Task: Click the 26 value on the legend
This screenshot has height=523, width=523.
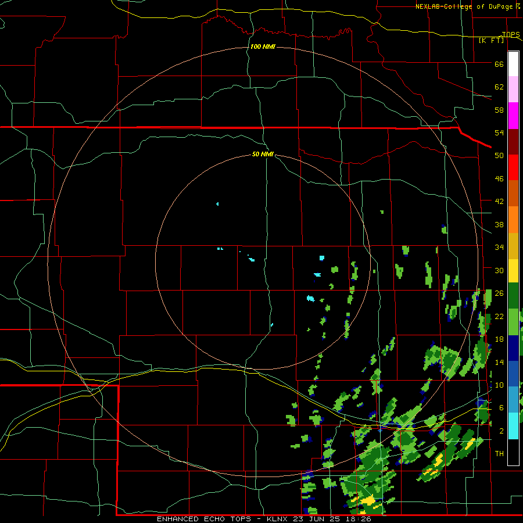Action: pyautogui.click(x=499, y=293)
